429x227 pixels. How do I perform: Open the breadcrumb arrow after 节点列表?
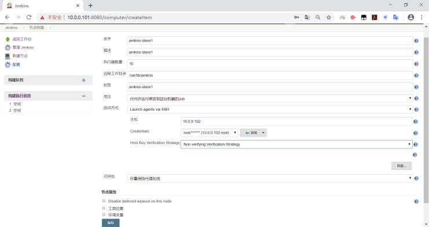click(50, 28)
